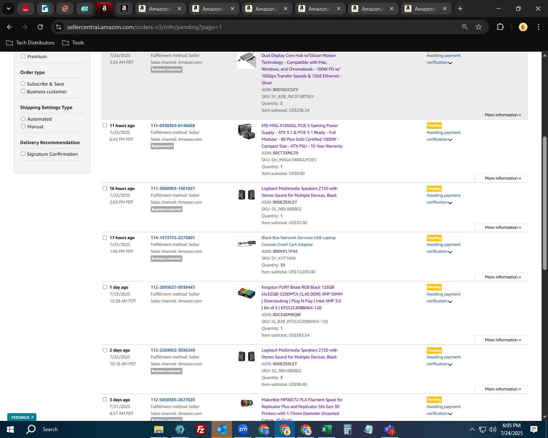Screen dimensions: 548x438
Task: Open the volume tray icon
Action: pyautogui.click(x=493, y=429)
